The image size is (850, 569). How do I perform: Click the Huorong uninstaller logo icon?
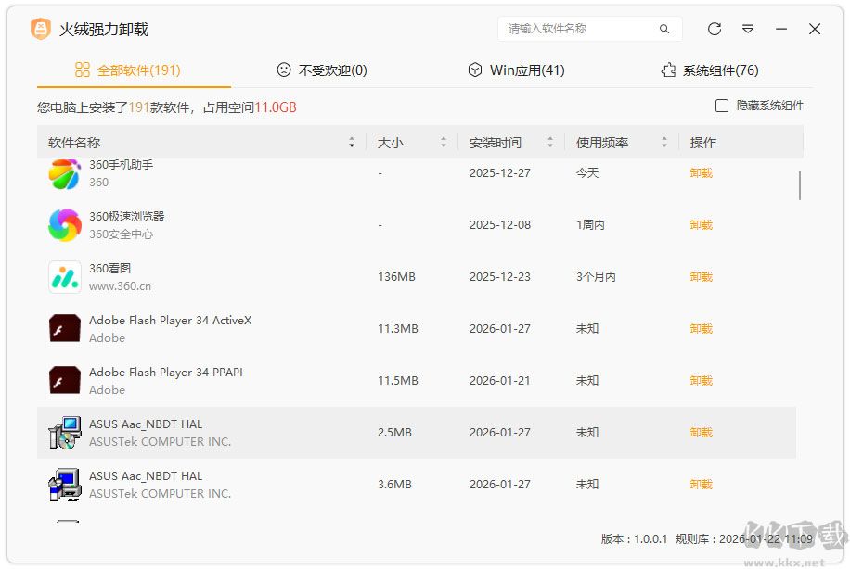41,29
